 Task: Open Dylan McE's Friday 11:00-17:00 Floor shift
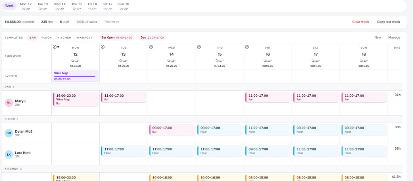[268, 129]
